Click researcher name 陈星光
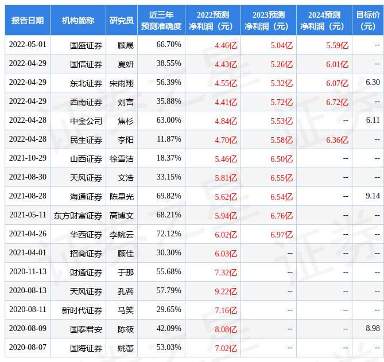Screen dimensions: 384x362 point(122,197)
